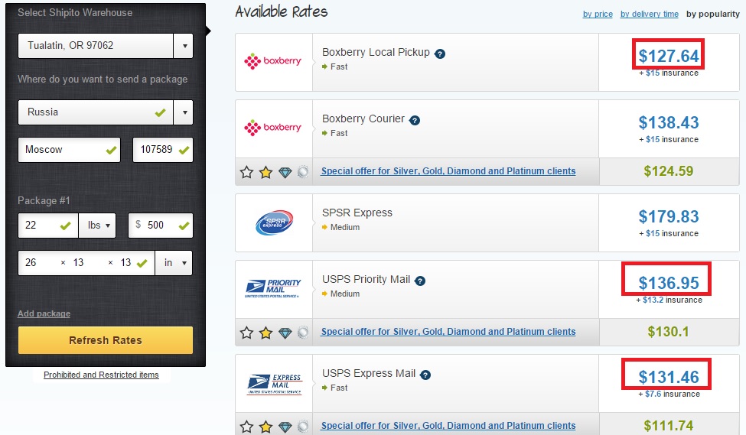The width and height of the screenshot is (746, 435).
Task: Click the Boxberry logo for Courier
Action: (272, 128)
